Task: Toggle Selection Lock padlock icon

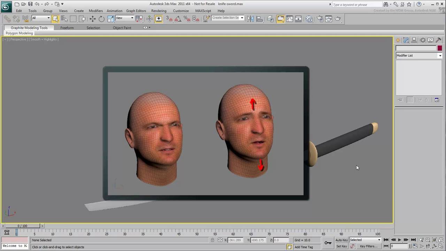Action: (x=213, y=240)
